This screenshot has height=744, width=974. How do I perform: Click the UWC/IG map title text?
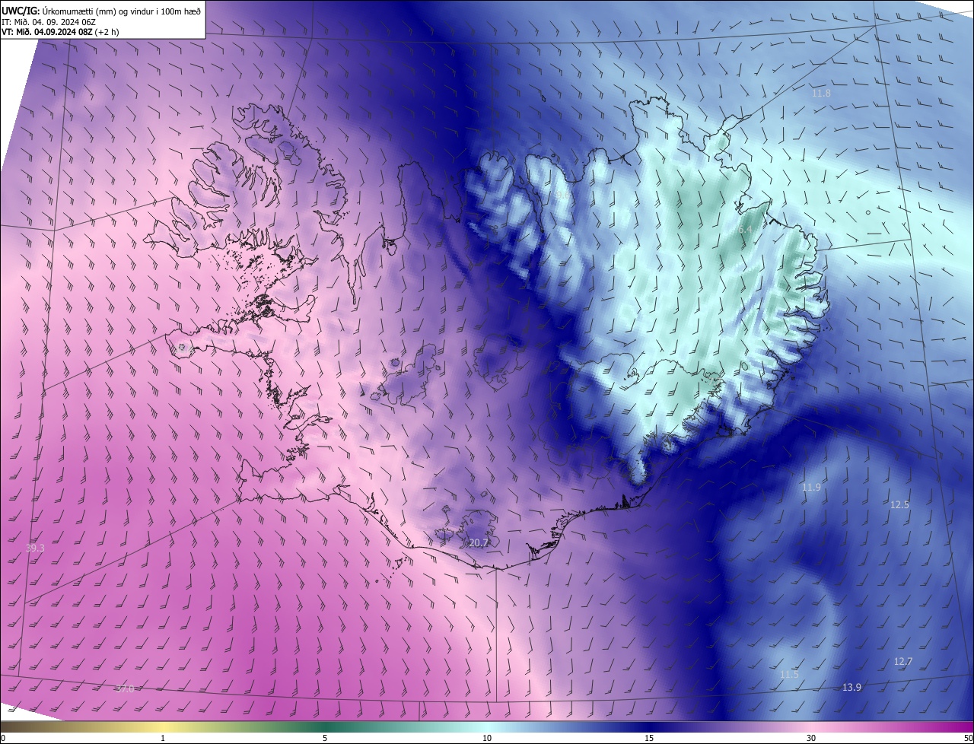coord(101,10)
